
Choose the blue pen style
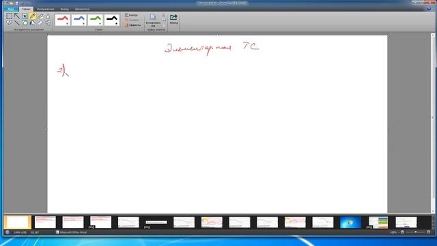coord(79,20)
